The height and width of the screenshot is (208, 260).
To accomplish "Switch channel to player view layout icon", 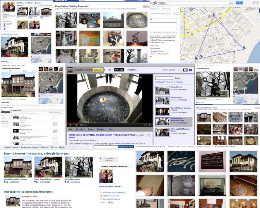I will (185, 70).
